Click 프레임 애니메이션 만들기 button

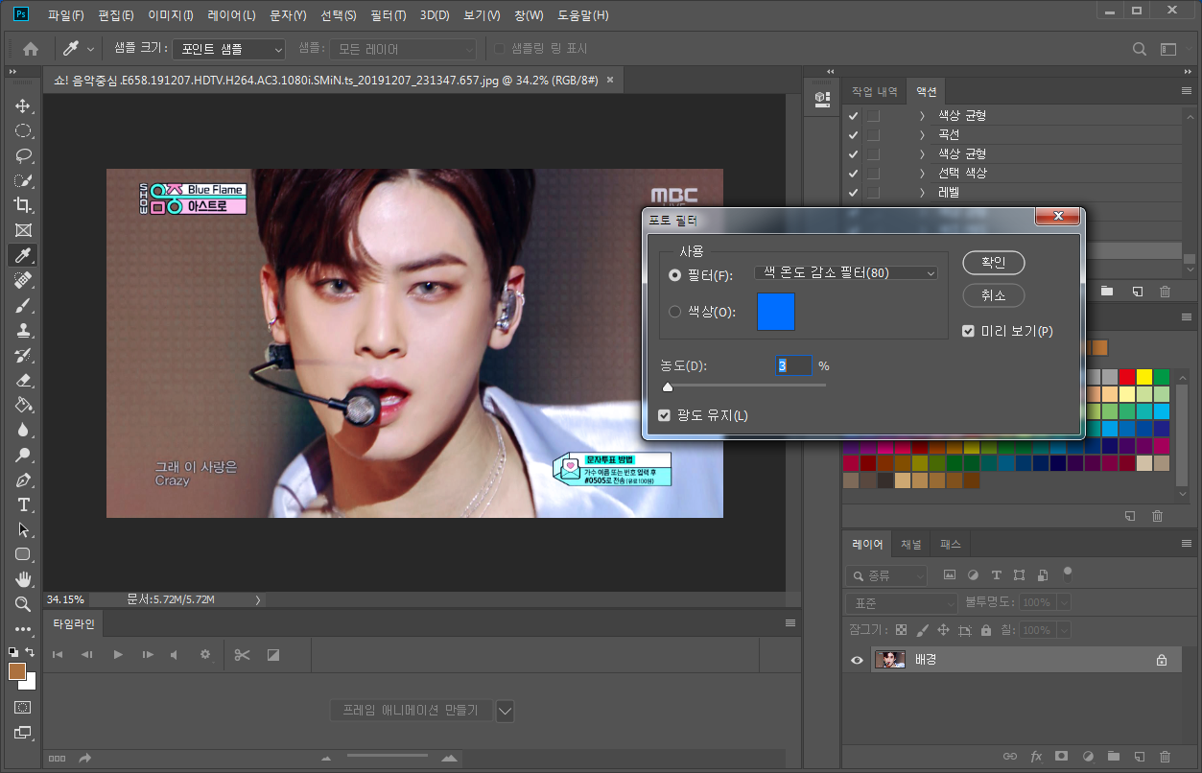[411, 711]
